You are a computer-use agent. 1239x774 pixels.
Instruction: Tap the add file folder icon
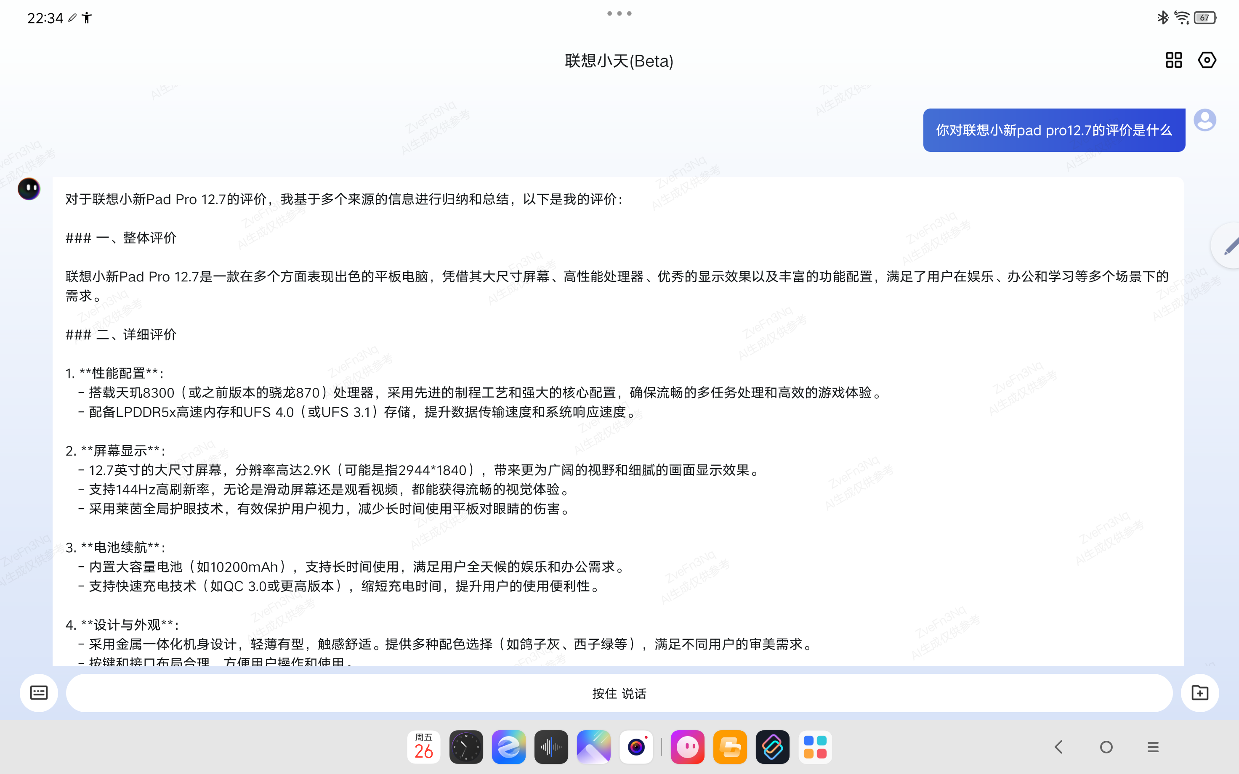click(x=1199, y=693)
